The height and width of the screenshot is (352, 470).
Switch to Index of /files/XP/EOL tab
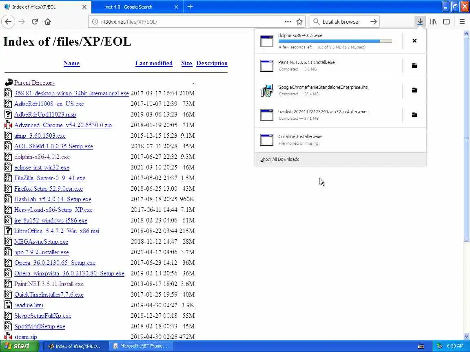[x=46, y=7]
